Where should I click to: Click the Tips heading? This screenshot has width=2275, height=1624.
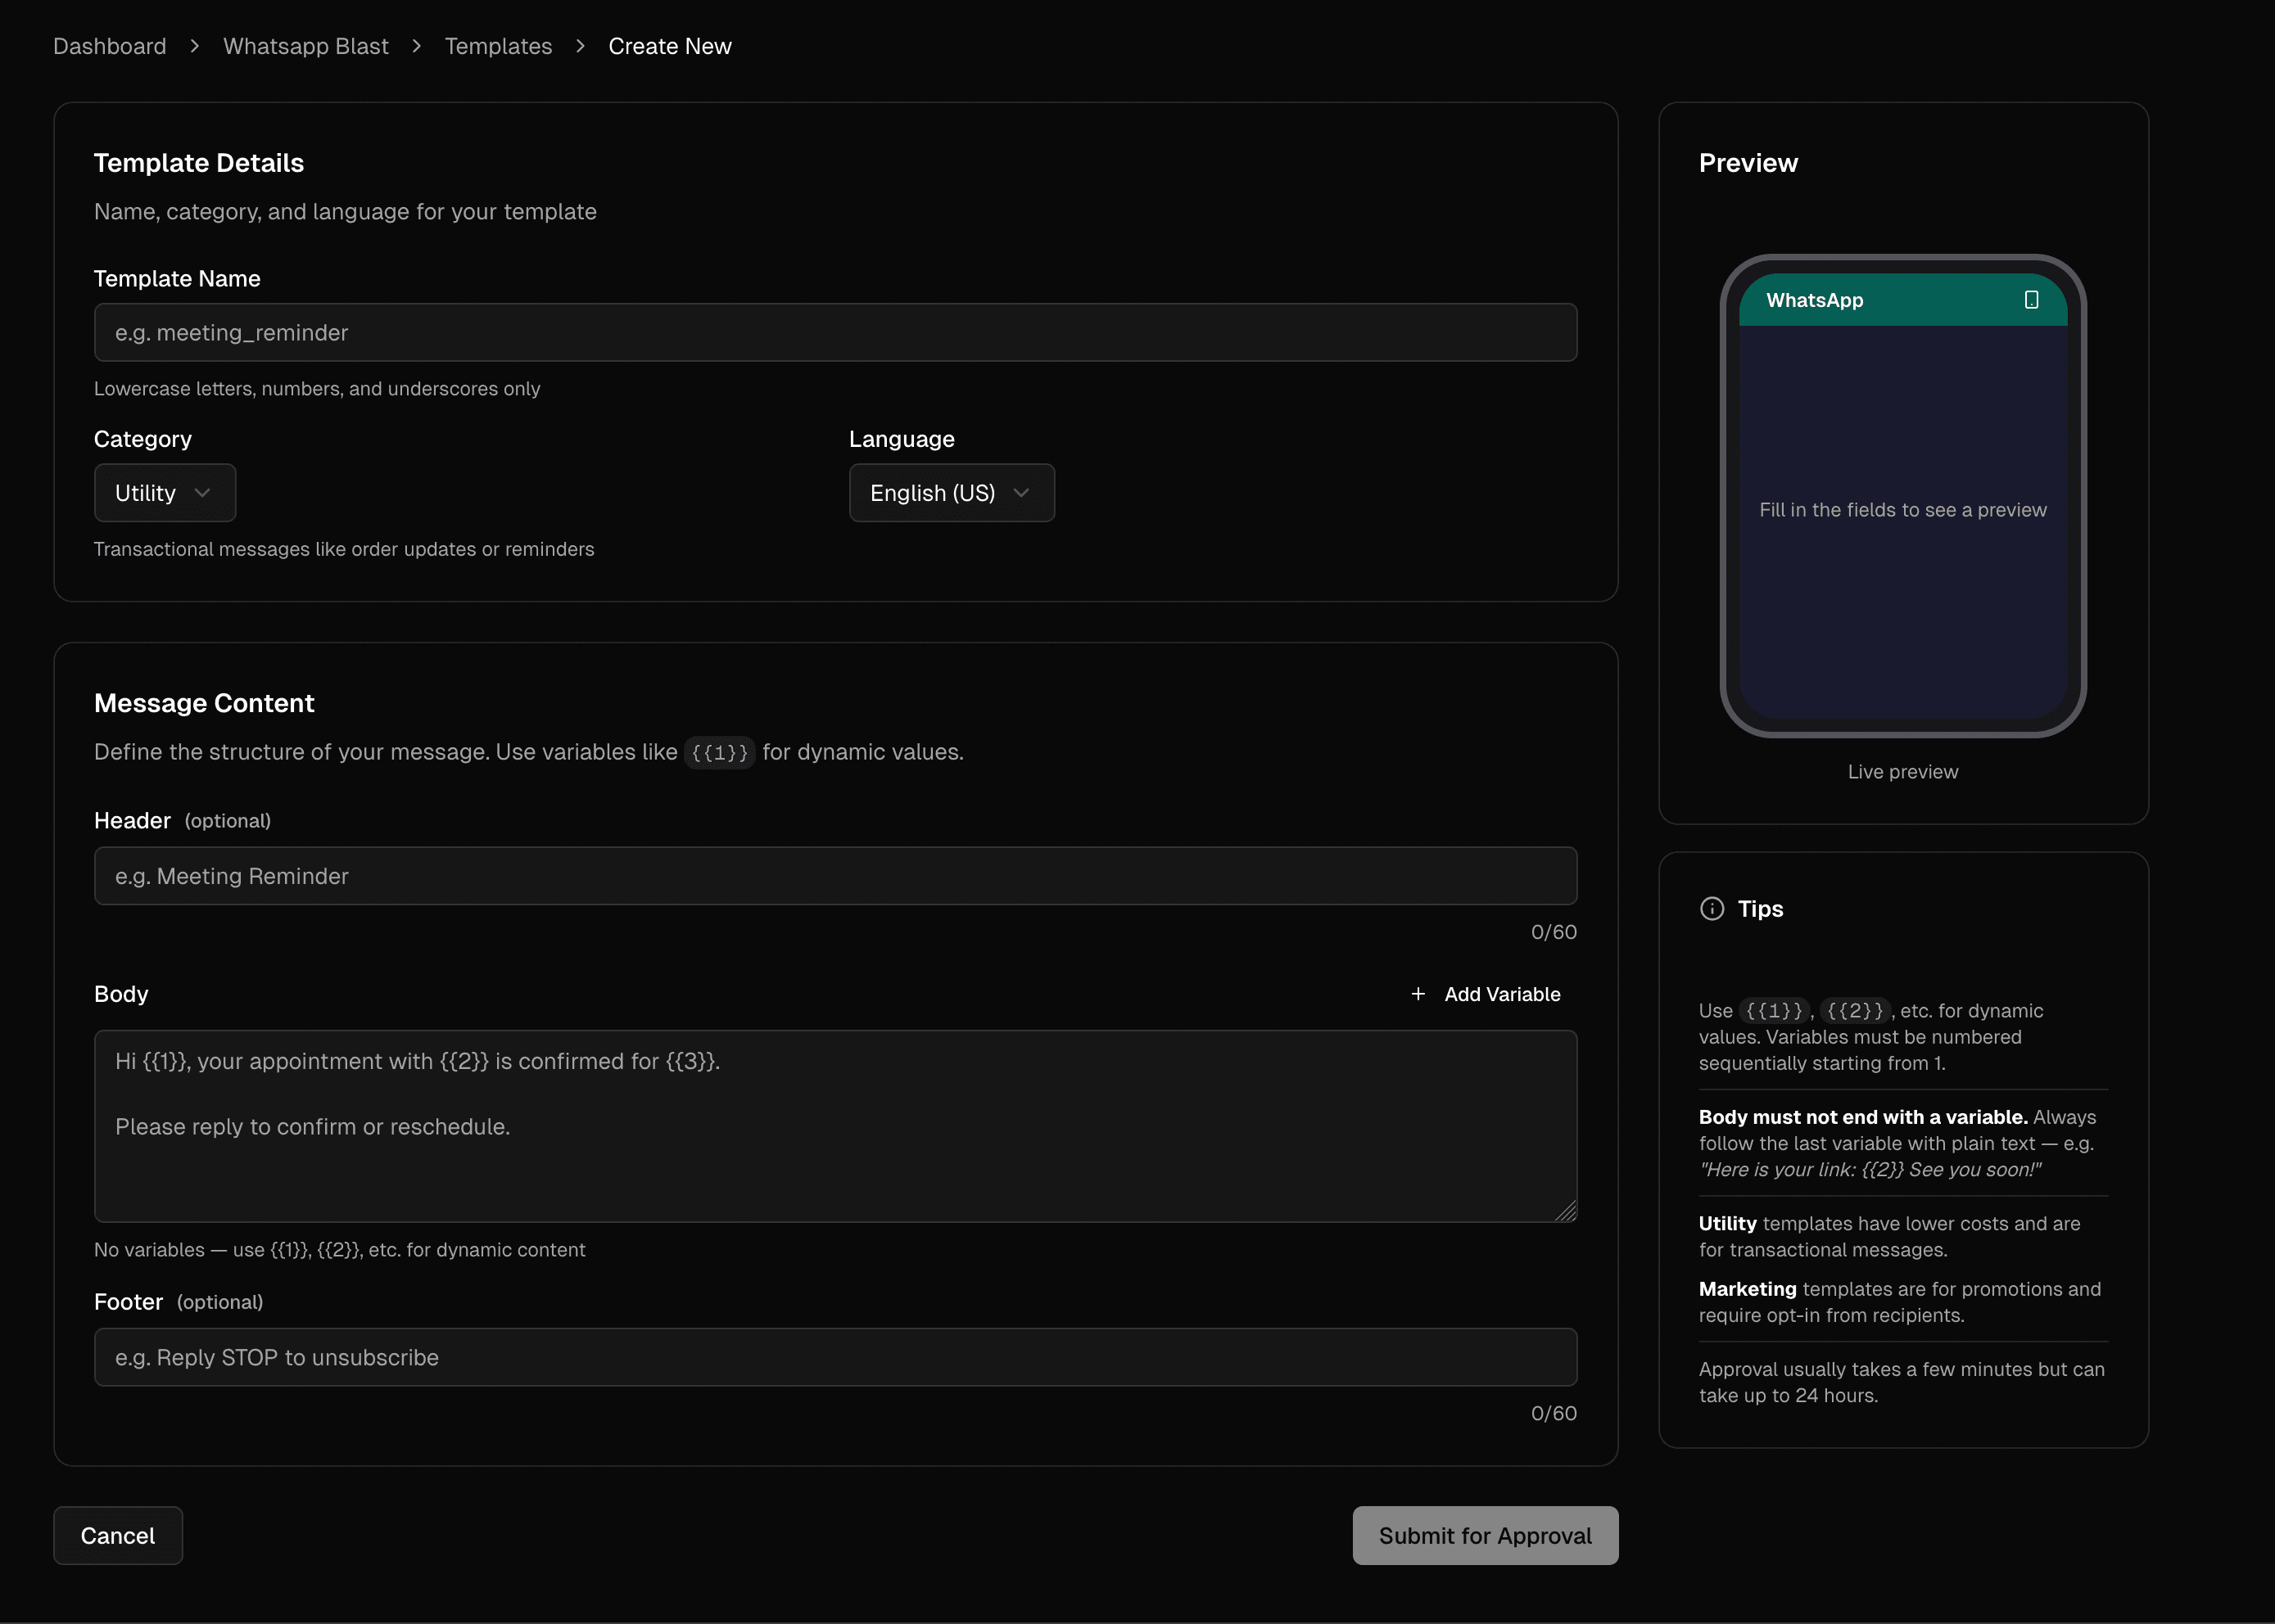point(1761,909)
